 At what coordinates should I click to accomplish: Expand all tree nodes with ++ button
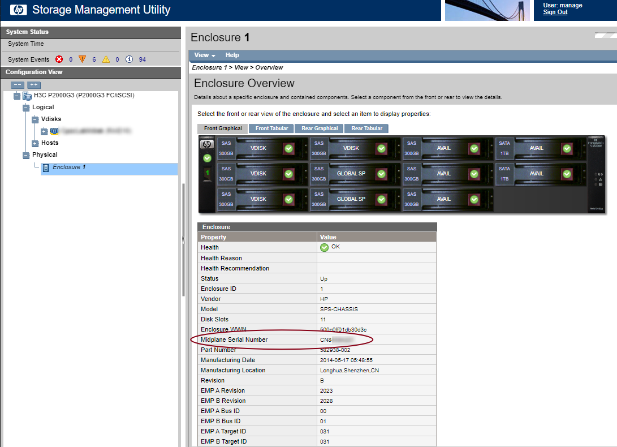(x=34, y=85)
